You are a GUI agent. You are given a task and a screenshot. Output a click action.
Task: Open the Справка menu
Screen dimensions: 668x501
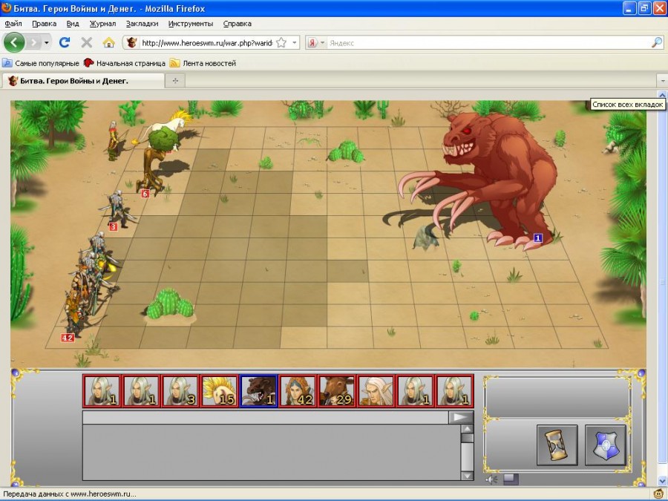(x=238, y=24)
